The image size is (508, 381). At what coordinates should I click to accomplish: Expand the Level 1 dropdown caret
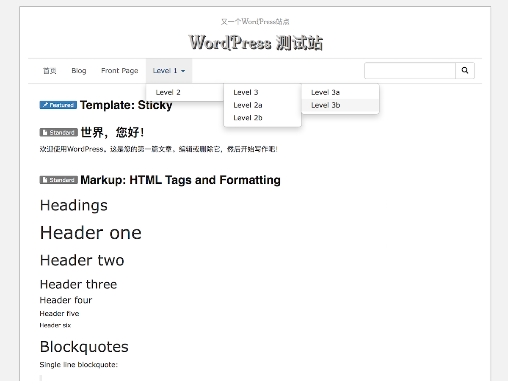pos(183,71)
